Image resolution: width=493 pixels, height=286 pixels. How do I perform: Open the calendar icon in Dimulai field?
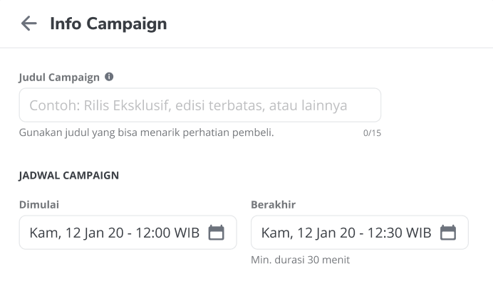[x=217, y=233]
